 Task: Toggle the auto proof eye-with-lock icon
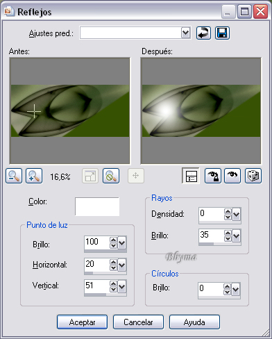[213, 176]
